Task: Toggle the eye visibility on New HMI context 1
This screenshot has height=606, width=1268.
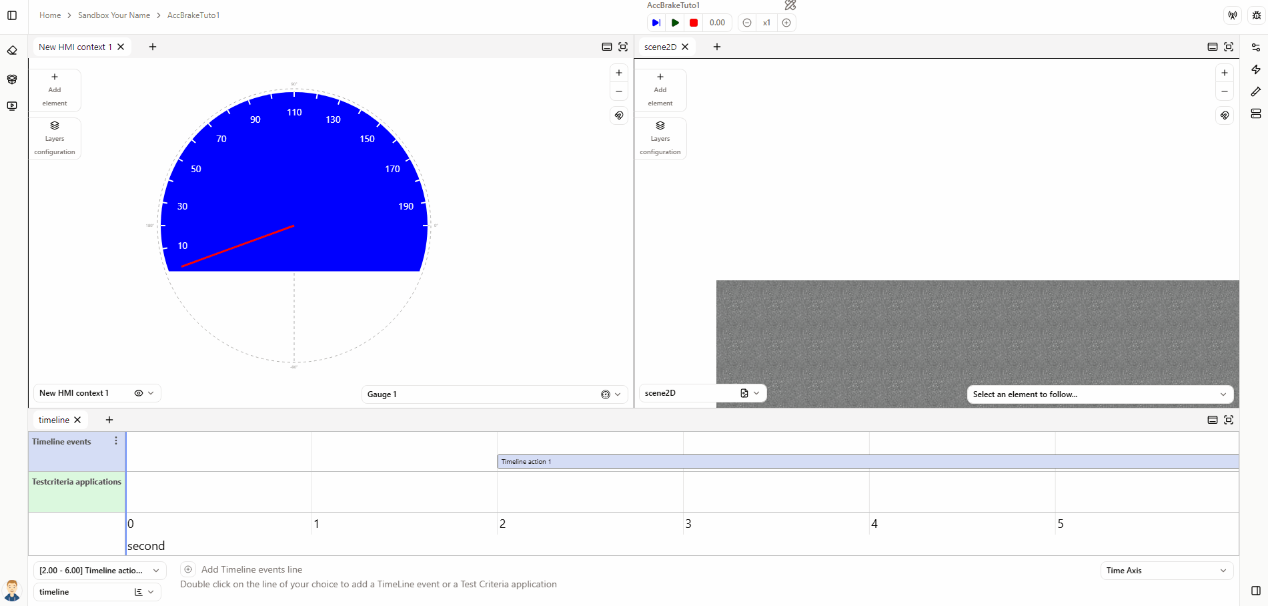Action: point(139,393)
